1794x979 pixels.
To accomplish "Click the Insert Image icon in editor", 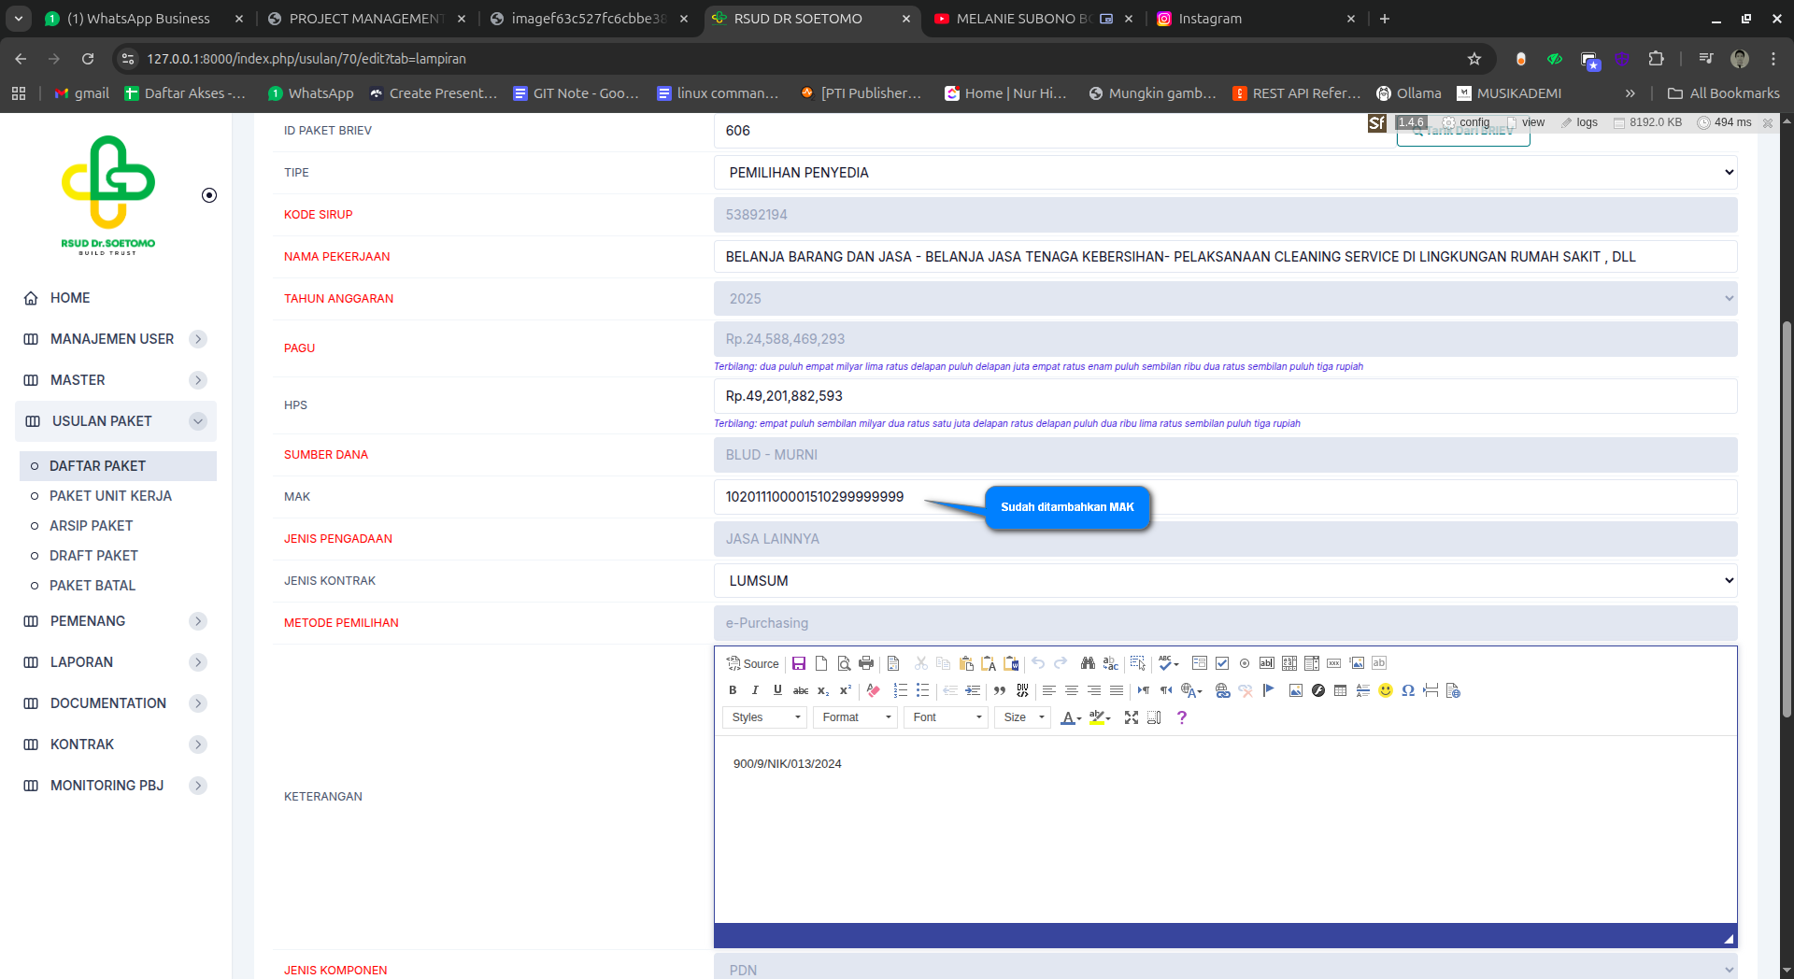I will [x=1296, y=690].
